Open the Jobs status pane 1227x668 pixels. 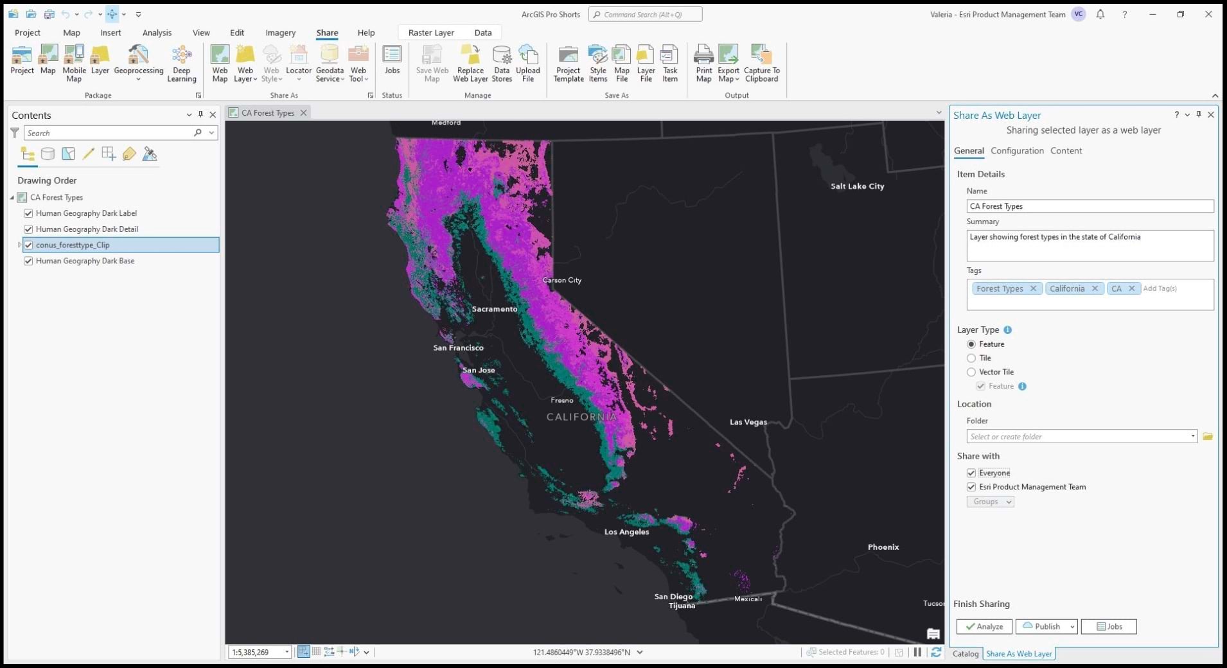pos(392,61)
